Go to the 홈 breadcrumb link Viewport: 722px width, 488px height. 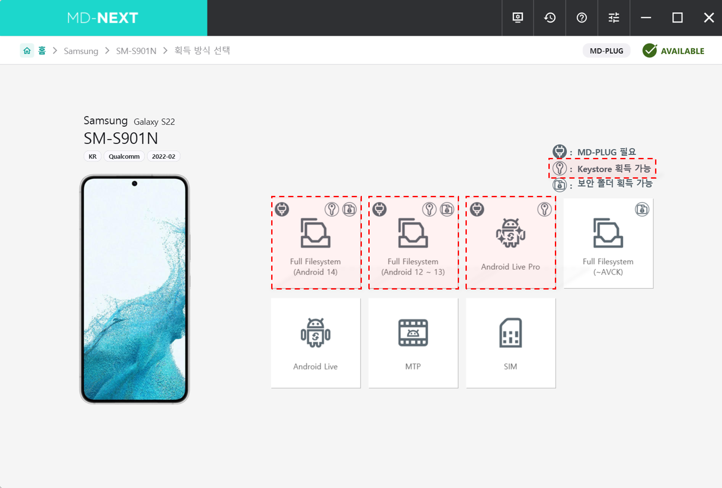tap(42, 50)
